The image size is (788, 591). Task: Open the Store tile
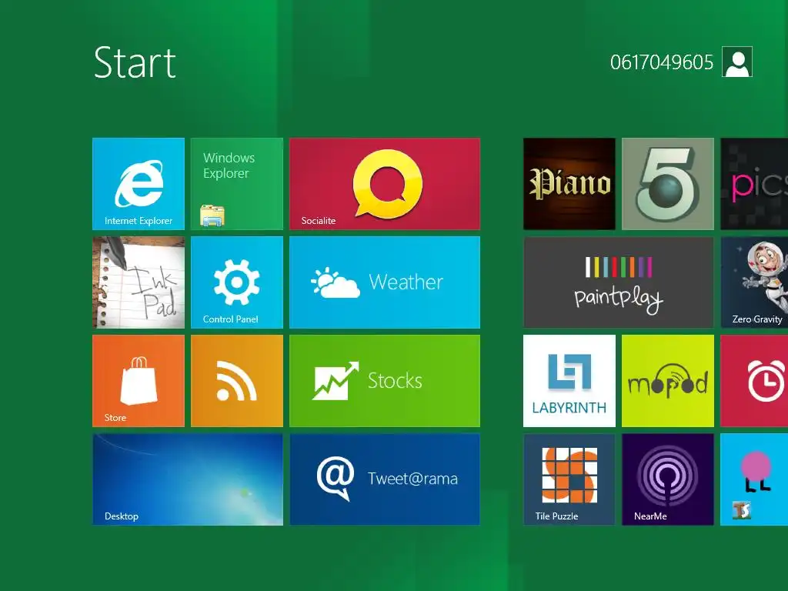(139, 381)
